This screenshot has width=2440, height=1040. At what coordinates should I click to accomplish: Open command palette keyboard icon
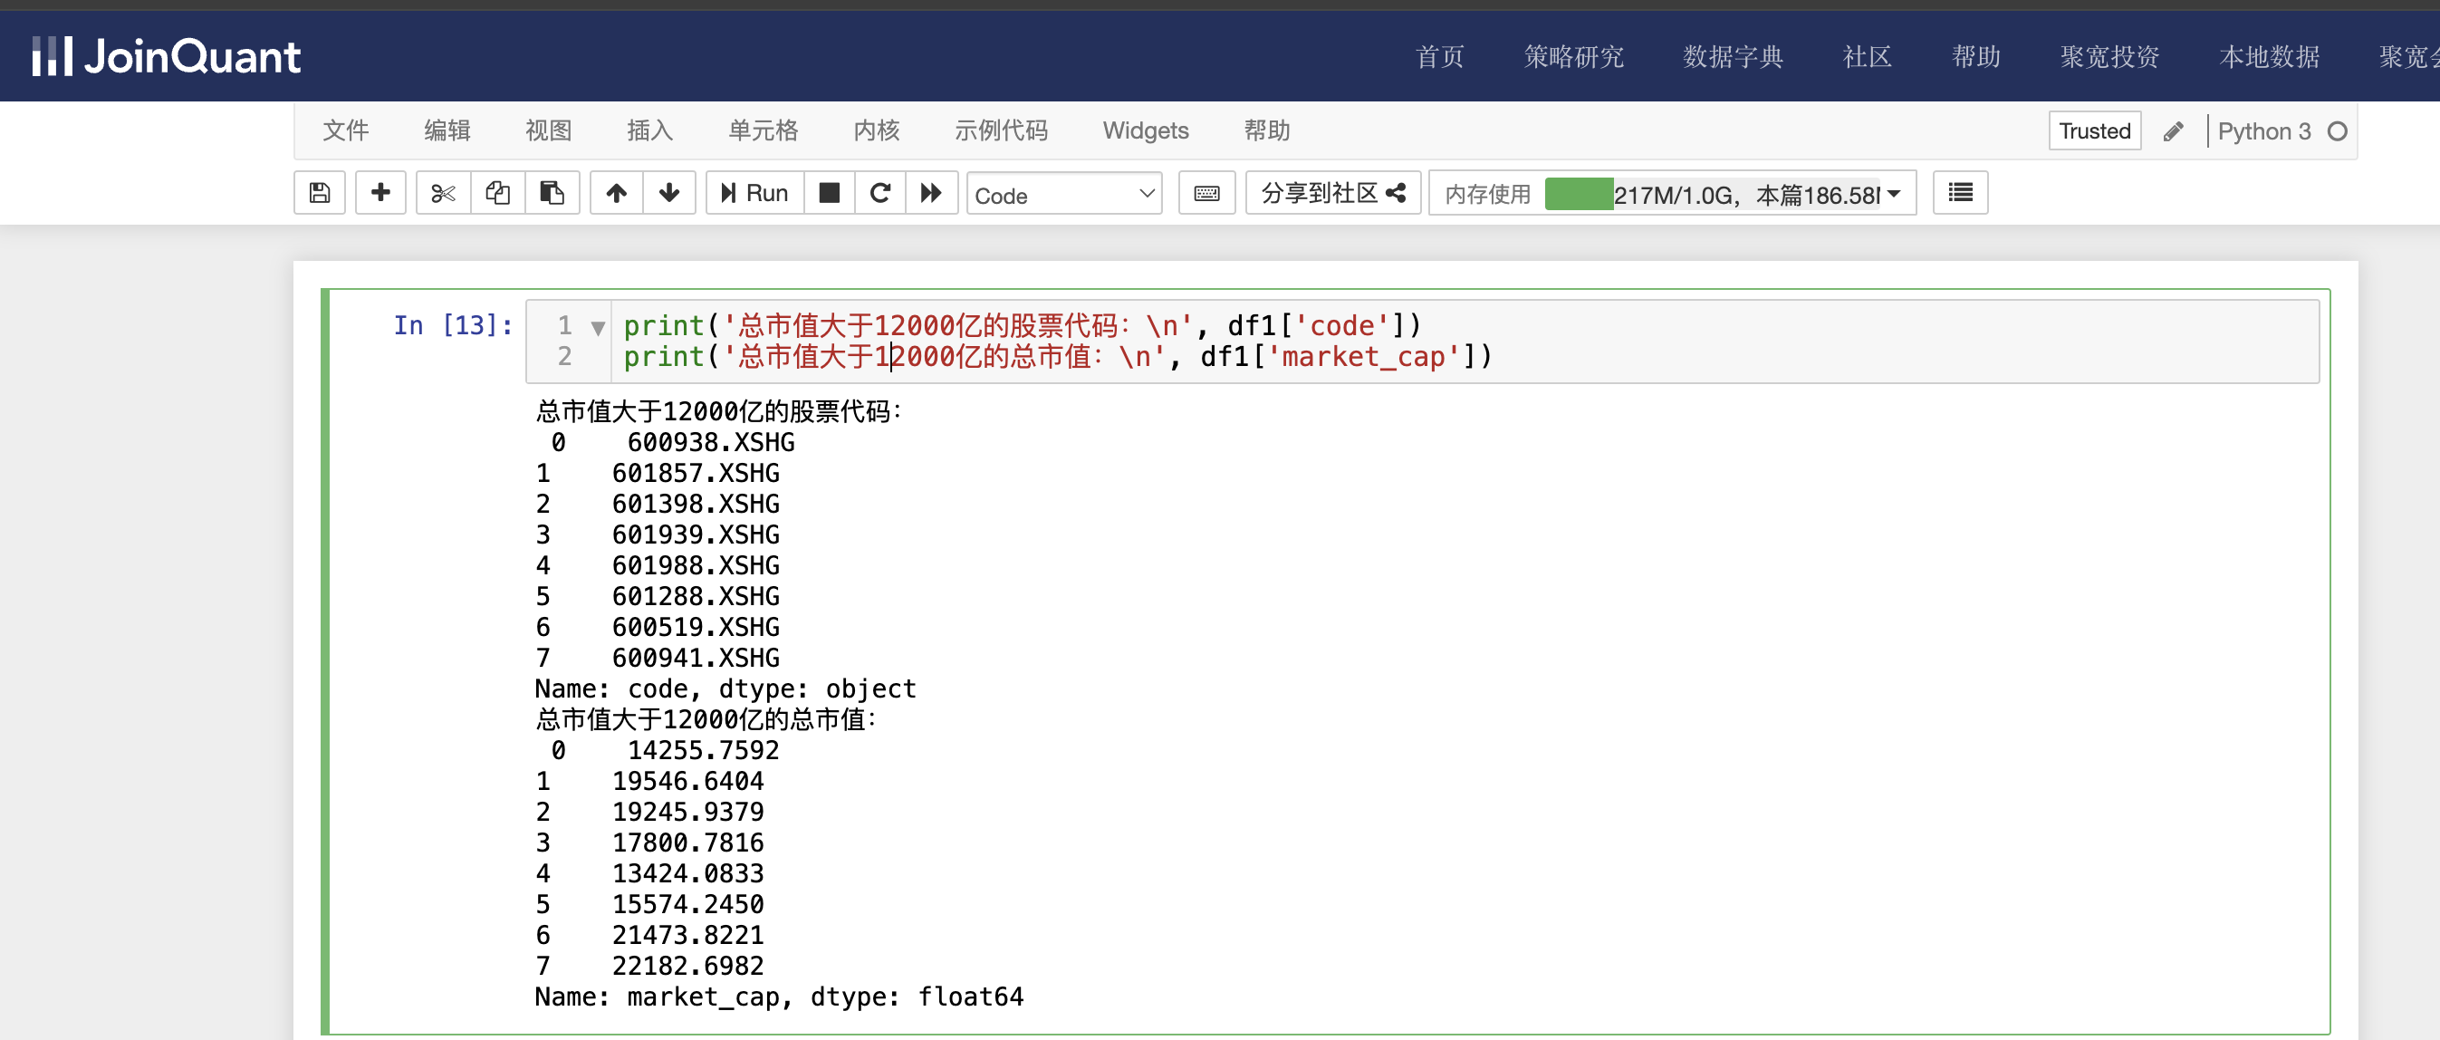pos(1206,193)
